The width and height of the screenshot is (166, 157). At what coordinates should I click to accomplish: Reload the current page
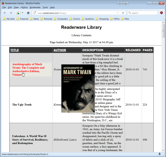(123, 13)
